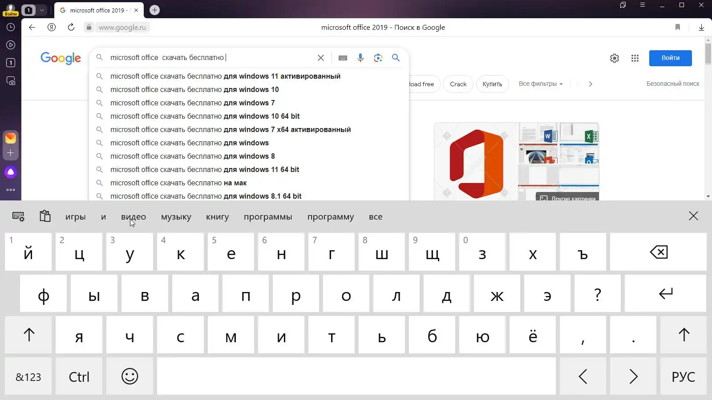
Task: Clear the Google search box text
Action: click(320, 58)
